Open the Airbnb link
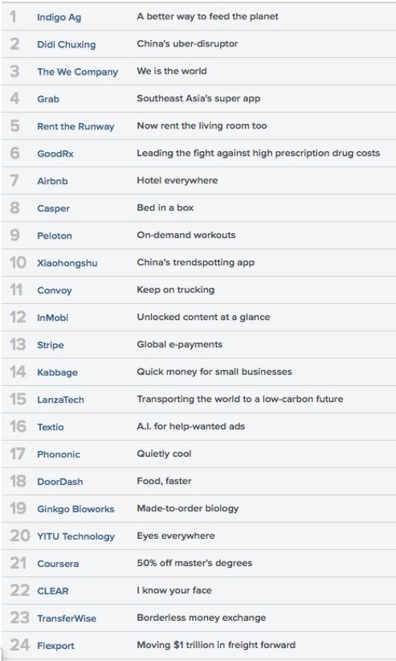The image size is (396, 661). 52,181
